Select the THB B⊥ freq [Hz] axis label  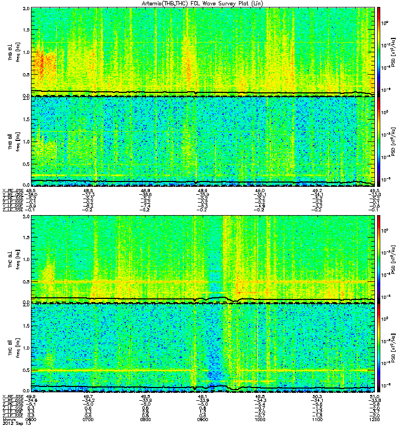click(14, 52)
